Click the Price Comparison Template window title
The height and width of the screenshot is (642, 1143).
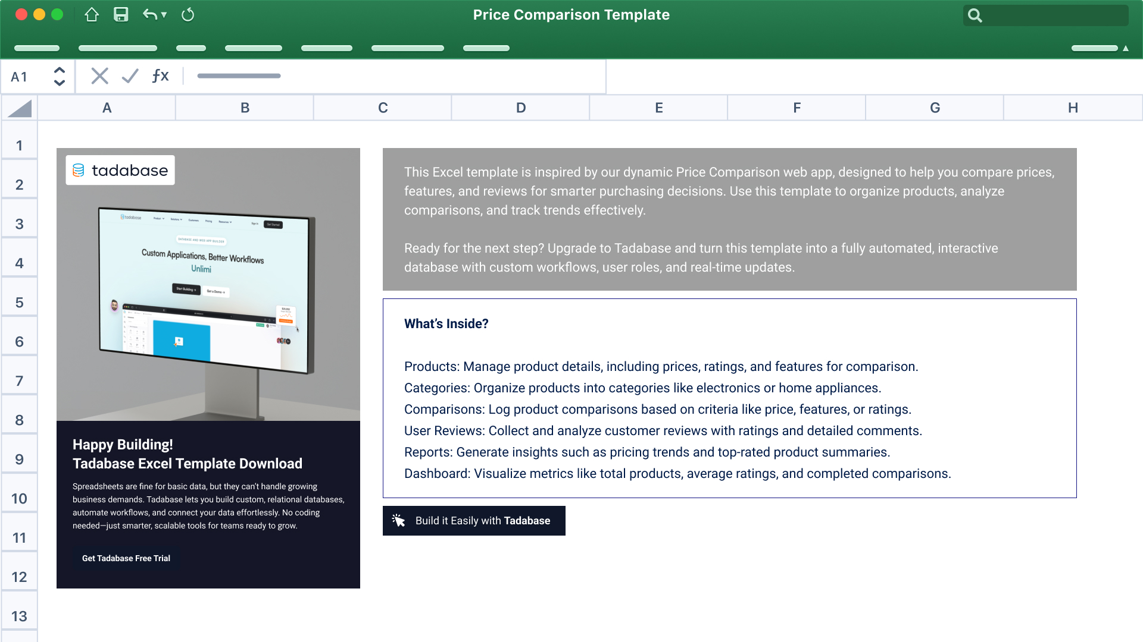point(571,15)
